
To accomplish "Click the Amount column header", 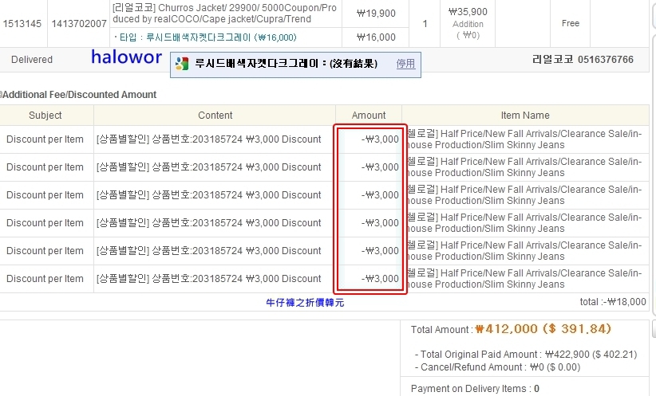I will coord(369,116).
